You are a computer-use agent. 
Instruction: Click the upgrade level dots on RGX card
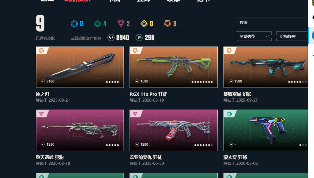tap(202, 82)
